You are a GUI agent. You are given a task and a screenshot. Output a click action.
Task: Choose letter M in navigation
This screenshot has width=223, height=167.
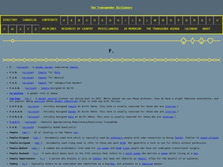(x=155, y=20)
